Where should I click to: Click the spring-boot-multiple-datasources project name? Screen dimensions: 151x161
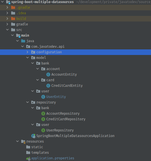point(42,2)
